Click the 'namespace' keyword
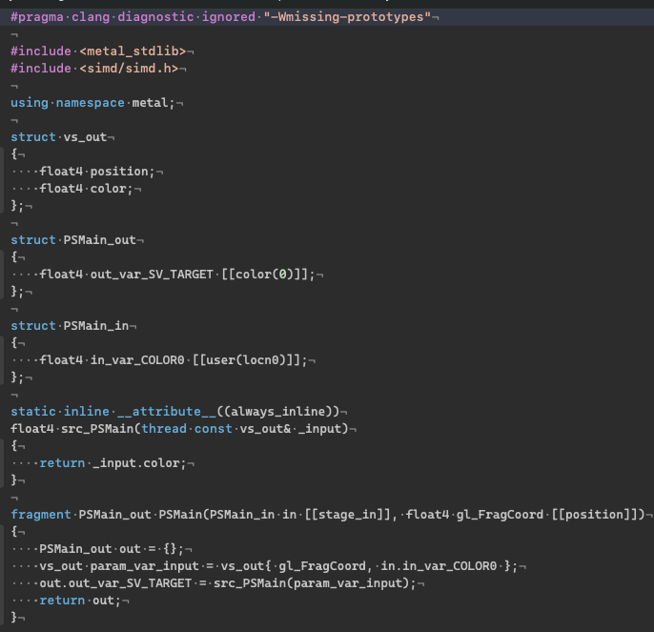This screenshot has height=632, width=654. [x=90, y=103]
